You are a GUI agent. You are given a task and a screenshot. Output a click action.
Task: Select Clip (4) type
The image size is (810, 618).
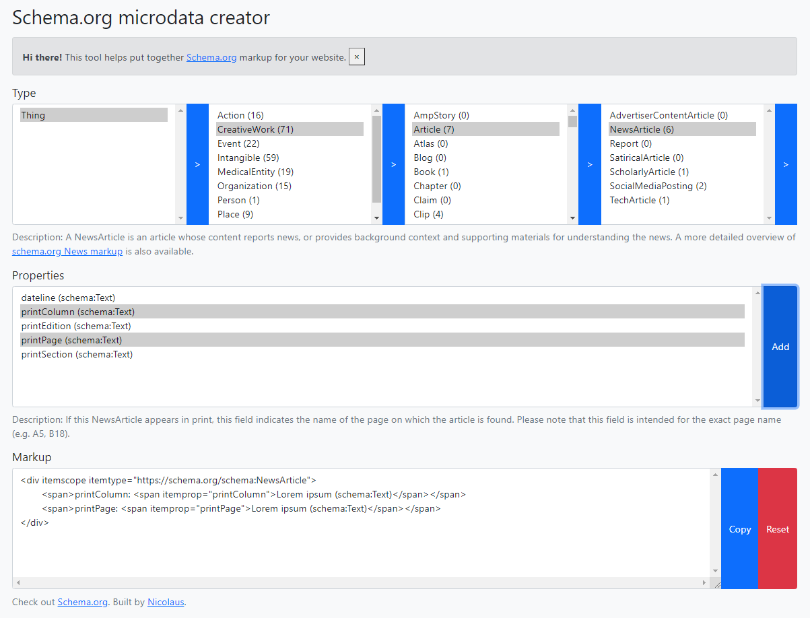coord(485,214)
